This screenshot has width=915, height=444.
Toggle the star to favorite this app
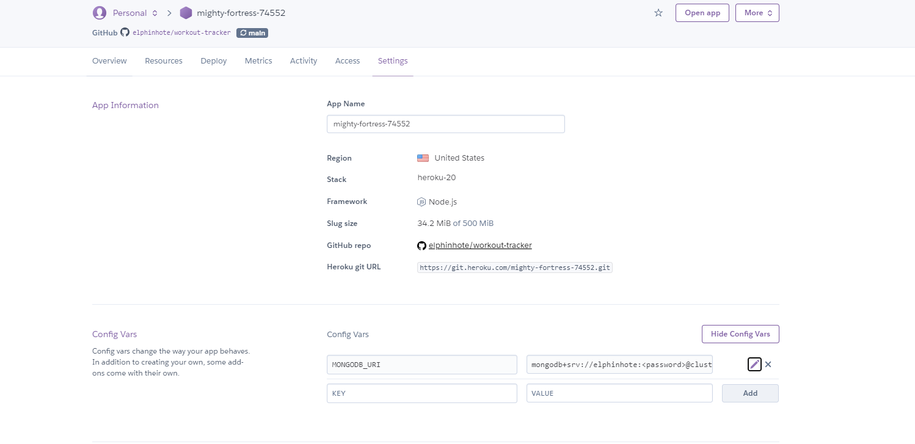tap(658, 12)
